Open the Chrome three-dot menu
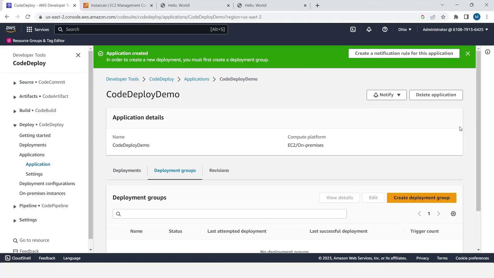 (486, 17)
